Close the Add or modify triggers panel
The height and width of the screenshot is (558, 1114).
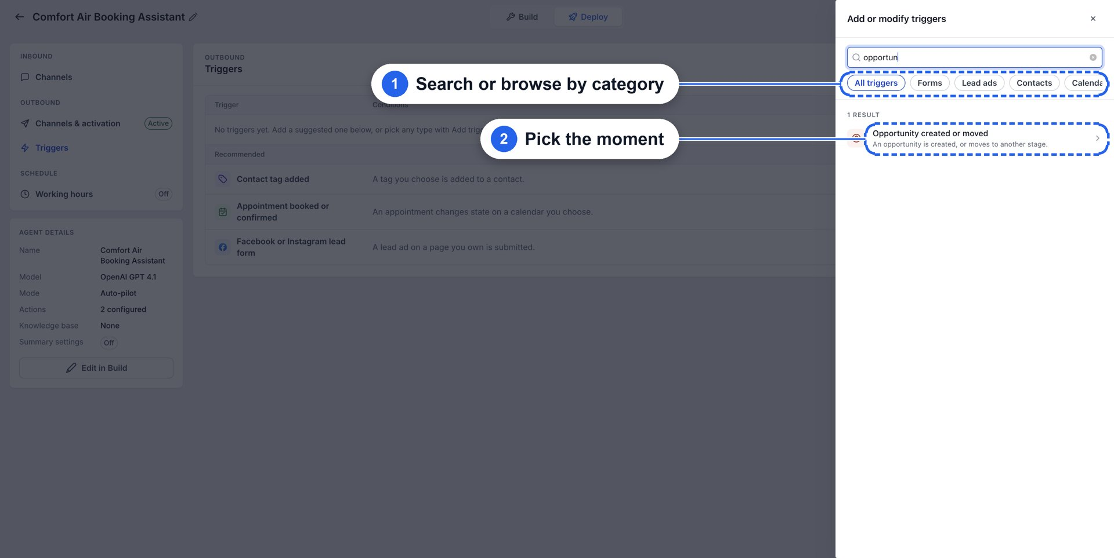click(x=1093, y=19)
